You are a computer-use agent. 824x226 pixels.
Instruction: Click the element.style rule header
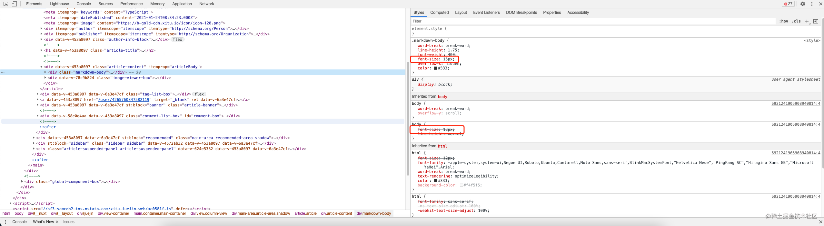coord(429,29)
